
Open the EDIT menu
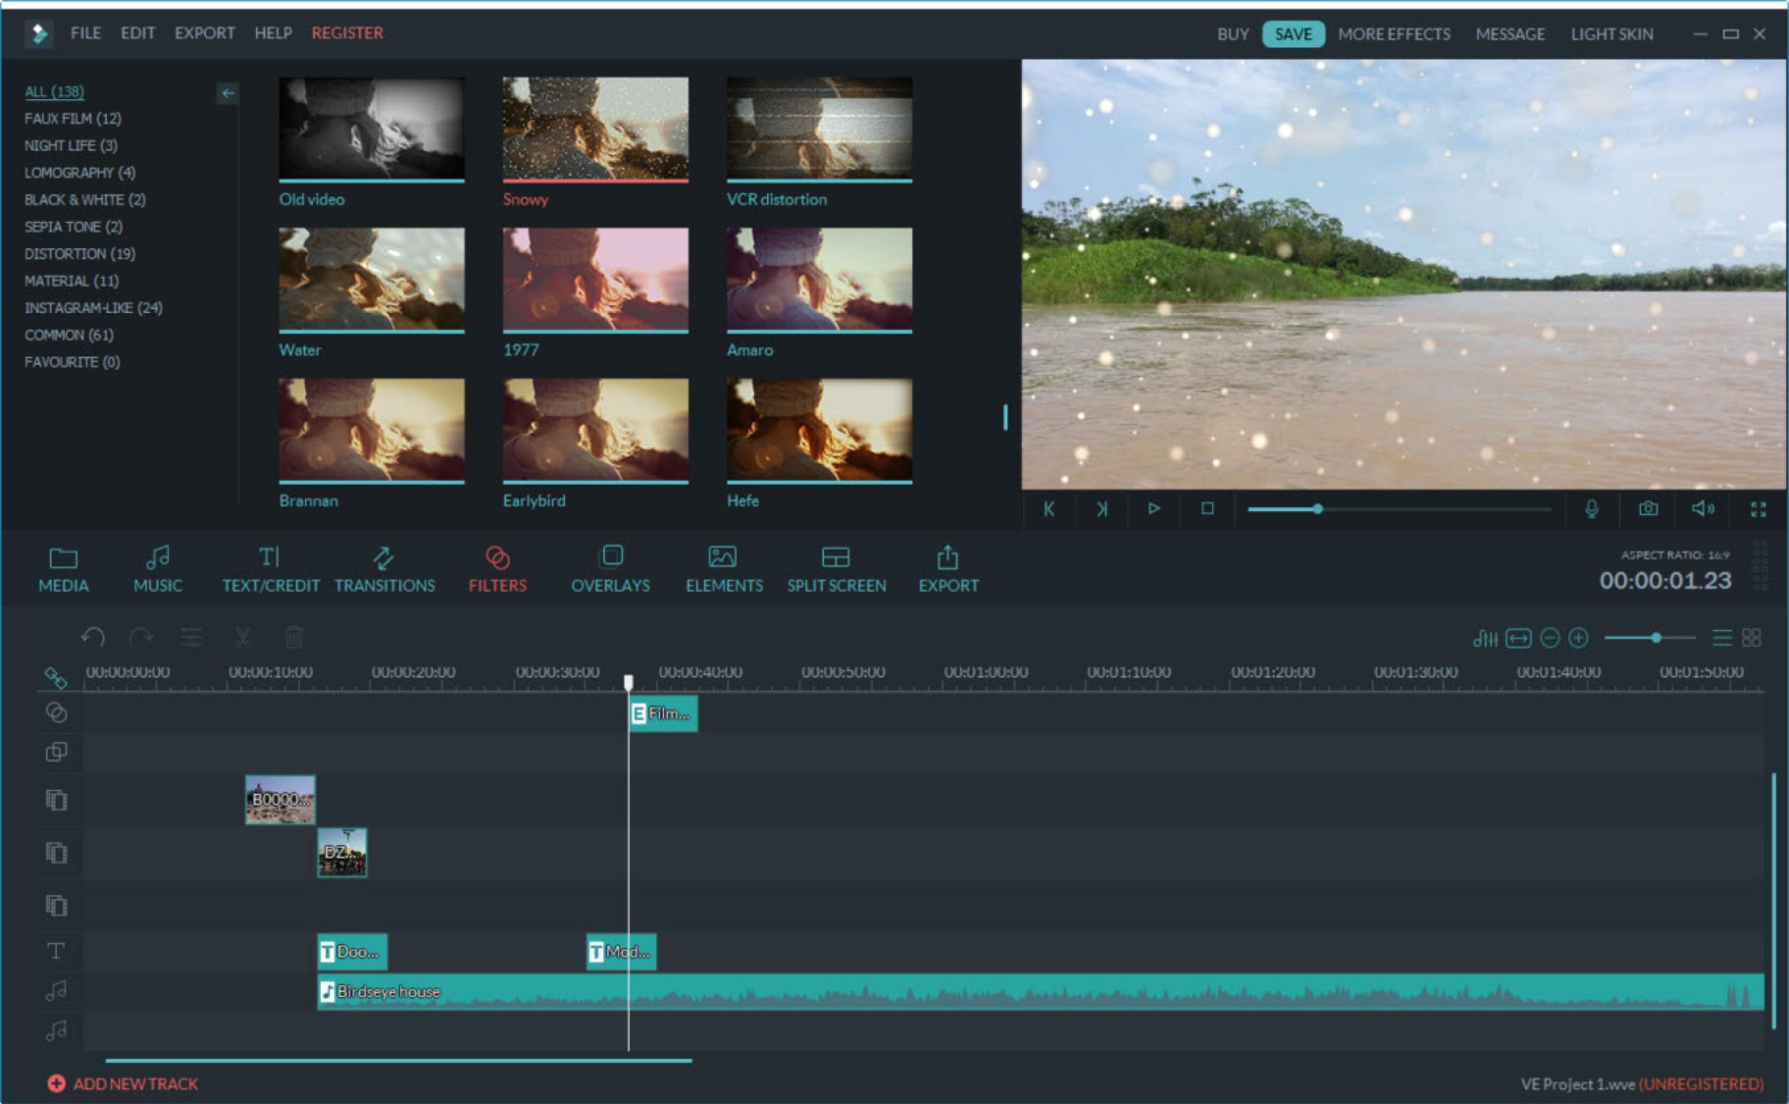[138, 33]
